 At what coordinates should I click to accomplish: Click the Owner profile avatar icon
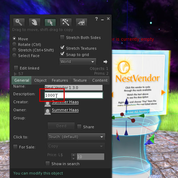pyautogui.click(x=48, y=112)
